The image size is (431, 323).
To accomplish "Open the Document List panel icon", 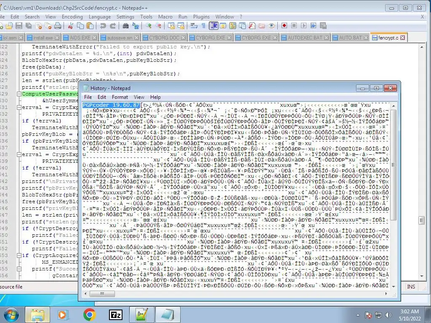I will tap(242, 26).
